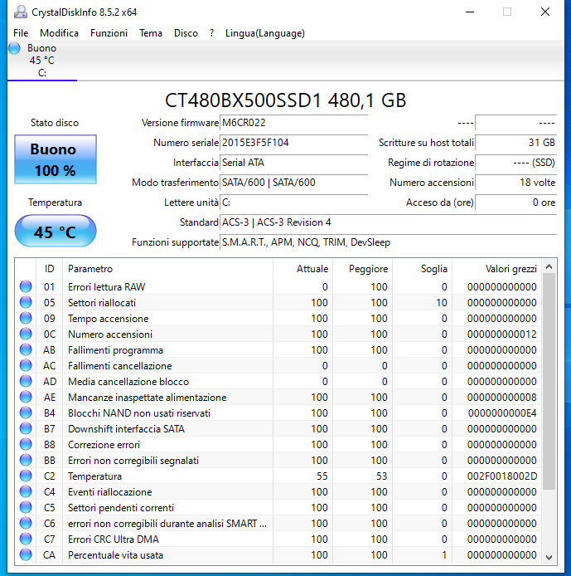The height and width of the screenshot is (576, 571).
Task: Click the Buono 100 % health status button
Action: click(56, 159)
